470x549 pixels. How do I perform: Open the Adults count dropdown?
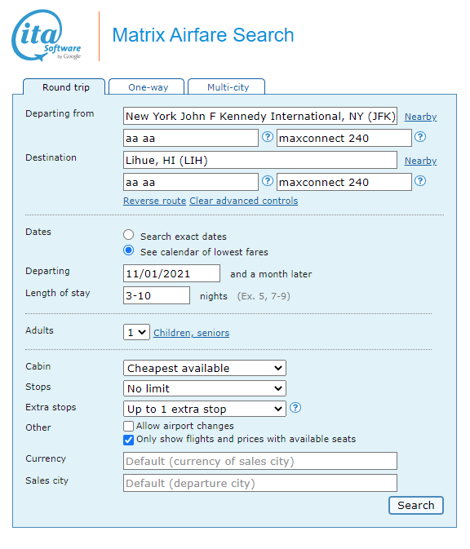pos(136,332)
